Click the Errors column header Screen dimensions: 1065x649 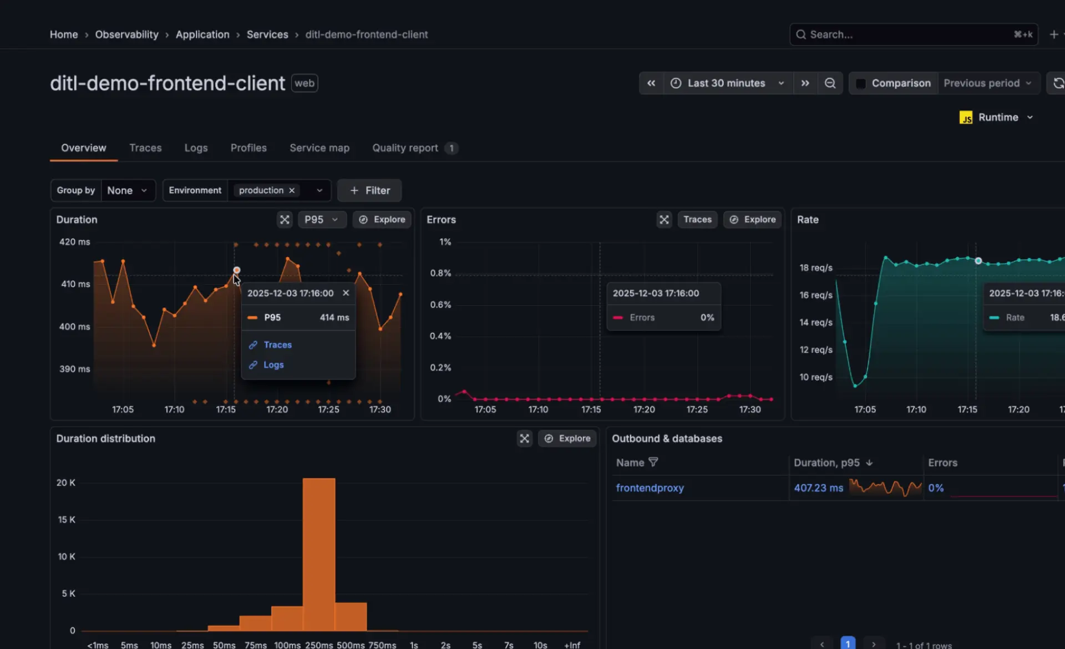pyautogui.click(x=942, y=463)
